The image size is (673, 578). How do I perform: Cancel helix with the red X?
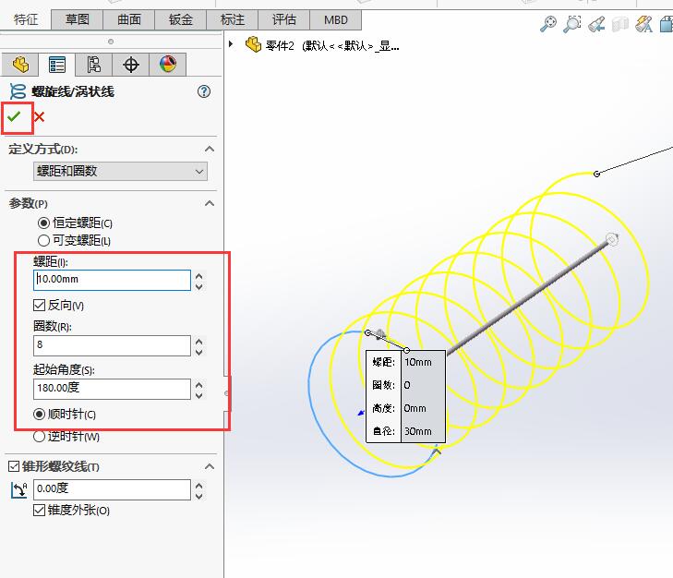(x=39, y=116)
